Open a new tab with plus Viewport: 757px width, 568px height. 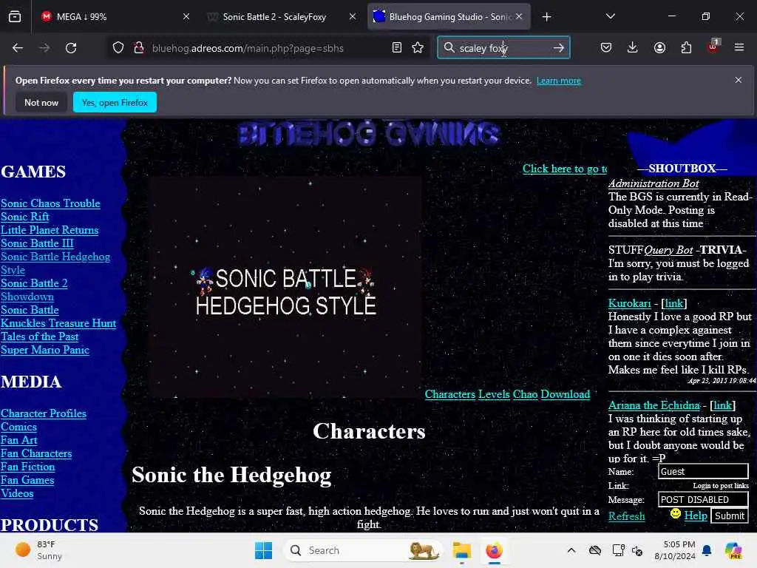pos(546,17)
